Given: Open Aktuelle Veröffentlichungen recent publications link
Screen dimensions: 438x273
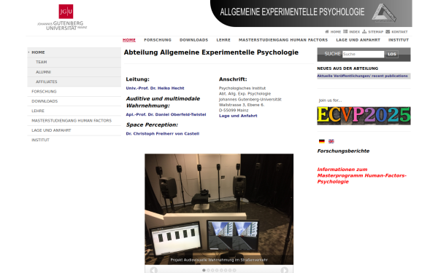Looking at the screenshot, I should [x=362, y=76].
